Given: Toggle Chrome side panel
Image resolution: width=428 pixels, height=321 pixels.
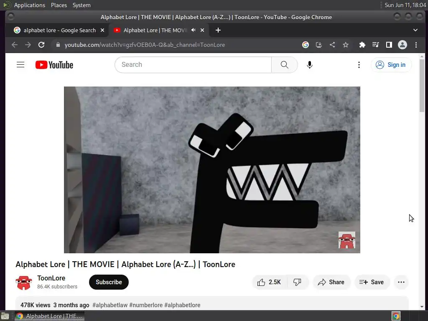Looking at the screenshot, I should (x=389, y=45).
